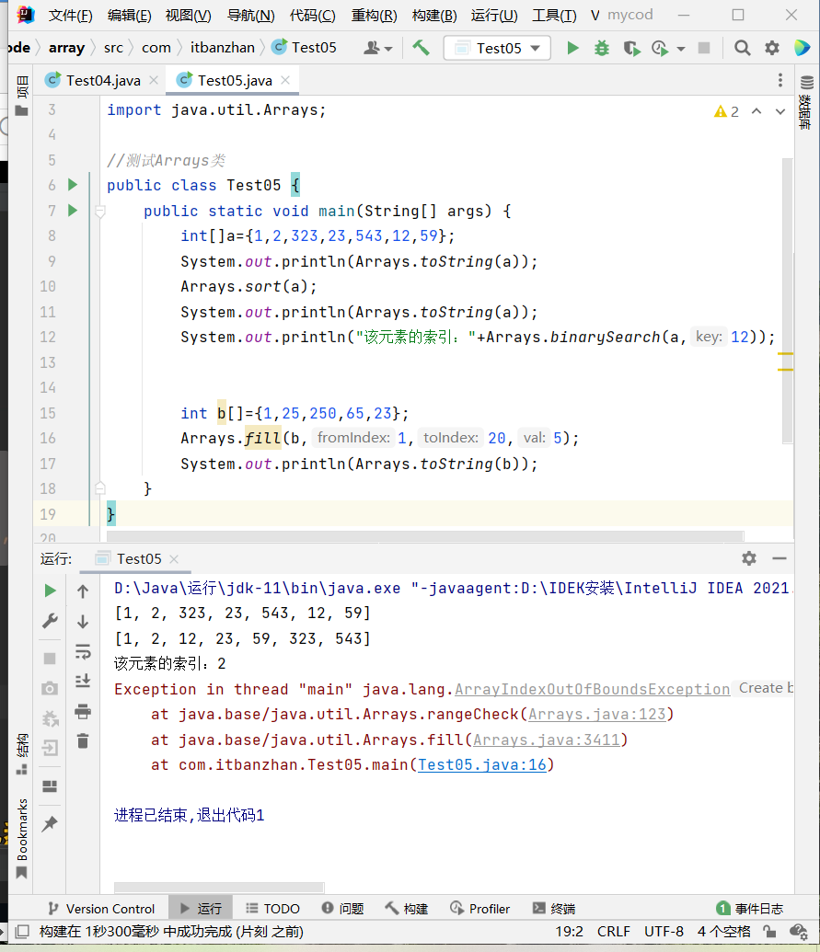
Task: Open the 结构 tool window
Action: point(22,754)
